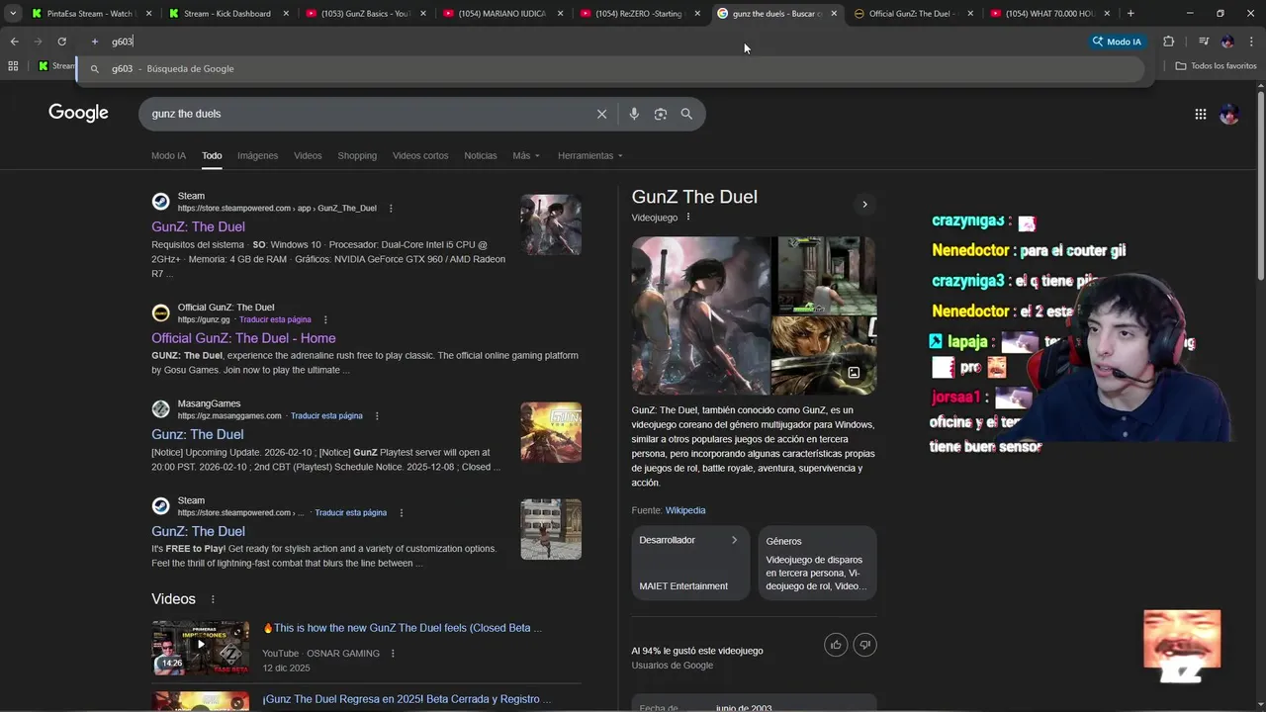Open the Google apps grid
Image resolution: width=1266 pixels, height=712 pixels.
click(x=1201, y=114)
